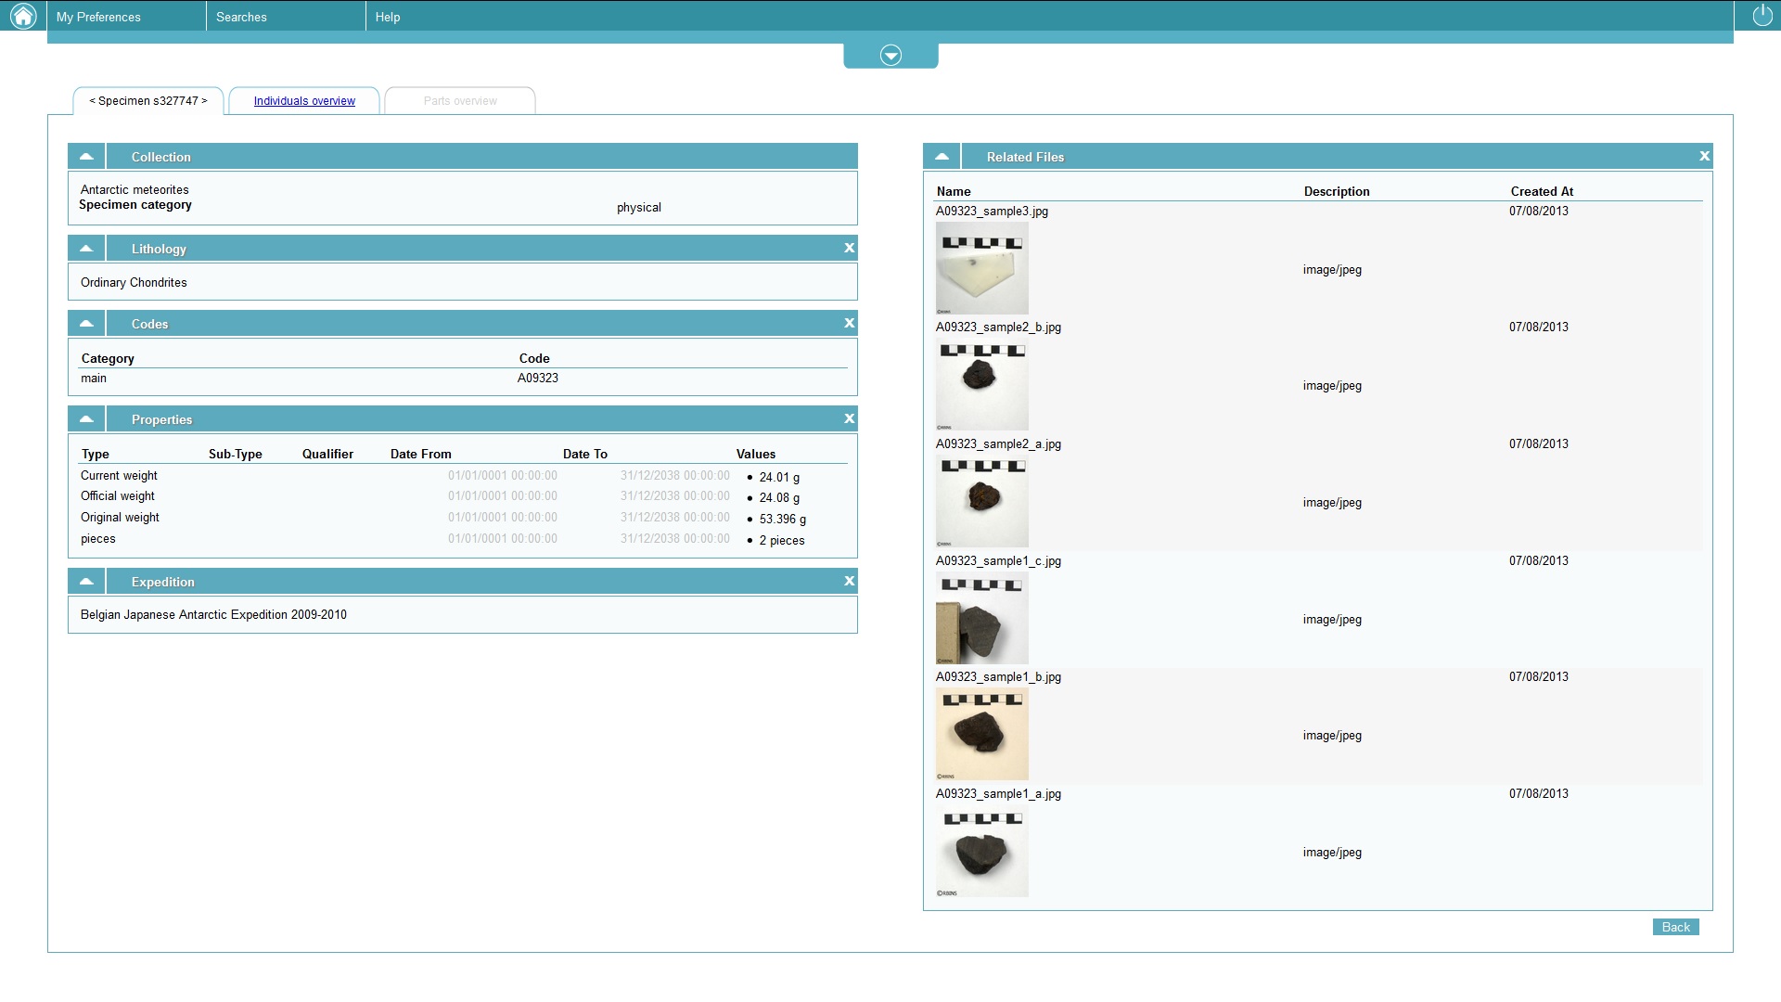Close the Properties panel

[849, 418]
